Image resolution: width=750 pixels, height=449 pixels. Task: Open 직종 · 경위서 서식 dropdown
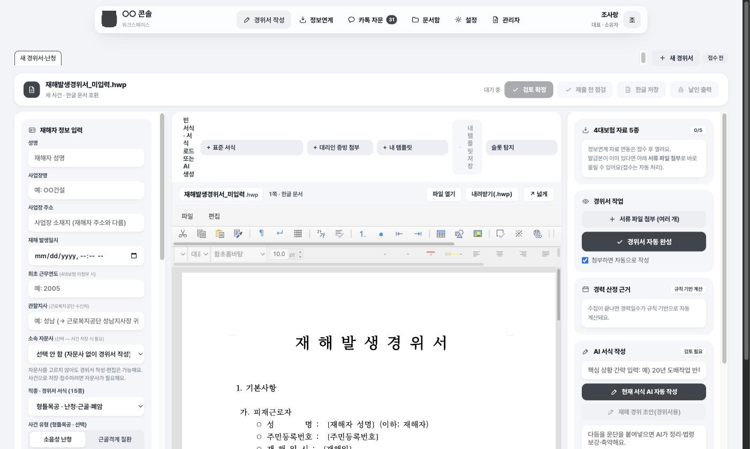86,406
